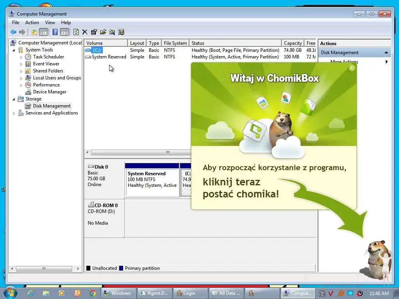Viewport: 399px width, 299px height.
Task: Sort by the Type column header
Action: tap(154, 43)
